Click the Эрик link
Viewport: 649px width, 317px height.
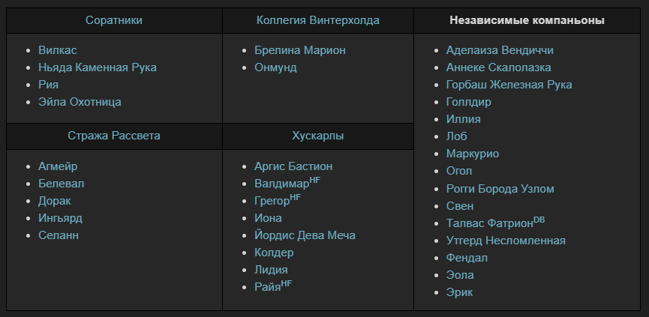[x=459, y=292]
